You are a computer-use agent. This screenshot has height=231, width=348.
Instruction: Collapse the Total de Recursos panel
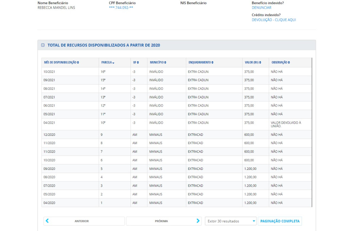(43, 45)
